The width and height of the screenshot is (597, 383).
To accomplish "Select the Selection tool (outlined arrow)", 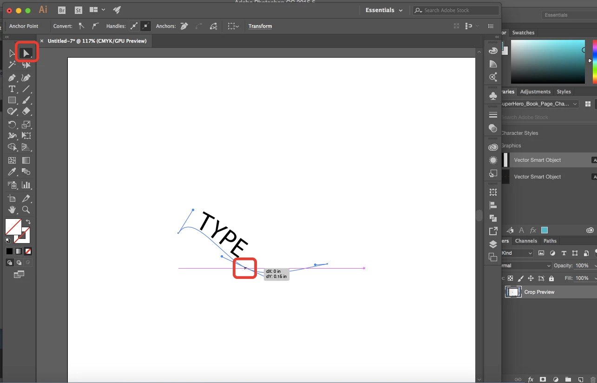I will click(x=13, y=53).
